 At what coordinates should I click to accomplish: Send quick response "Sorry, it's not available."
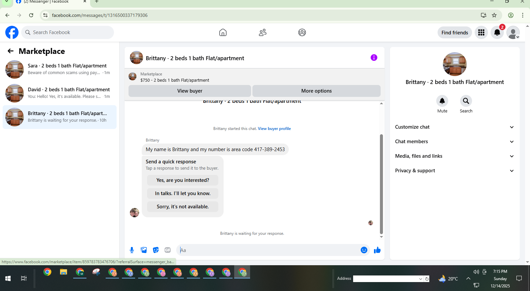click(183, 207)
